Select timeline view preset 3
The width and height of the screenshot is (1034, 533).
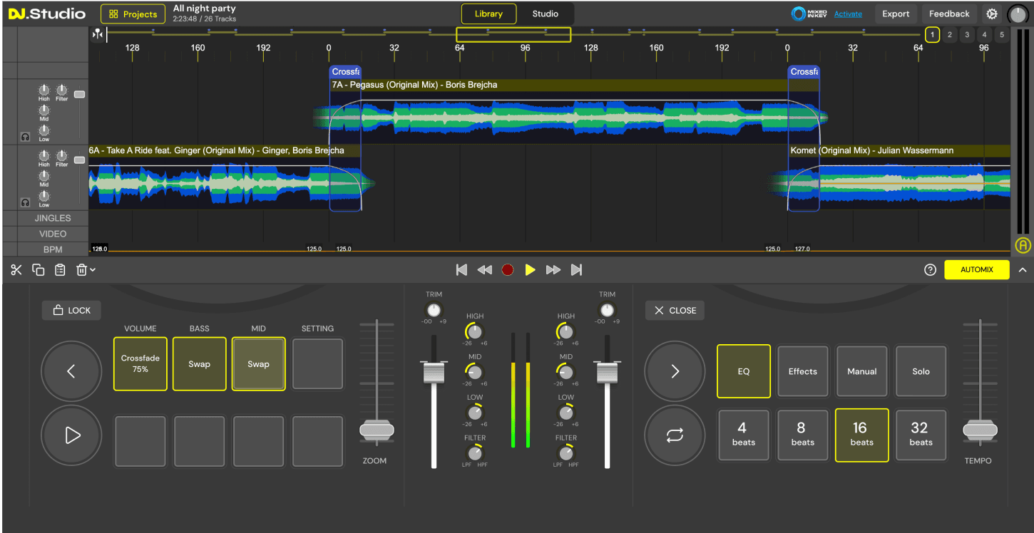click(967, 34)
